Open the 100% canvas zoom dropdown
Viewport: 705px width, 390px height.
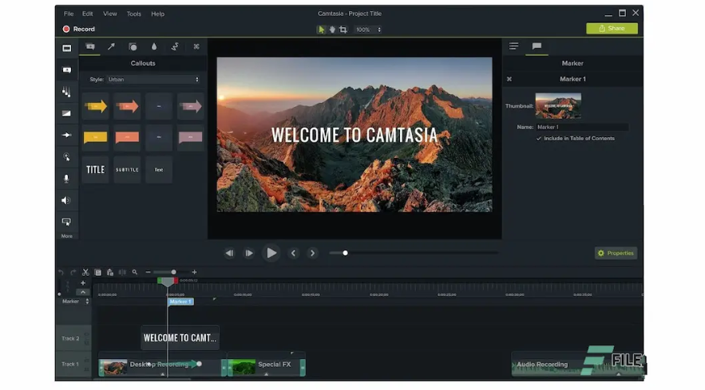point(368,30)
